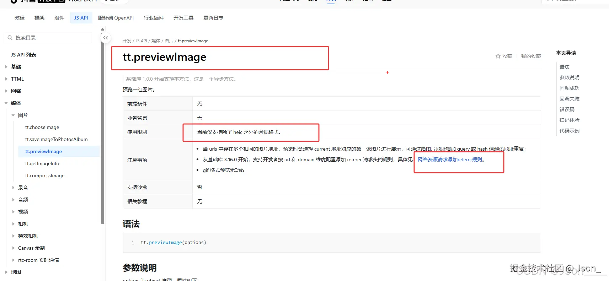Image resolution: width=609 pixels, height=281 pixels.
Task: Click the star icon next to 收藏
Action: (x=498, y=56)
